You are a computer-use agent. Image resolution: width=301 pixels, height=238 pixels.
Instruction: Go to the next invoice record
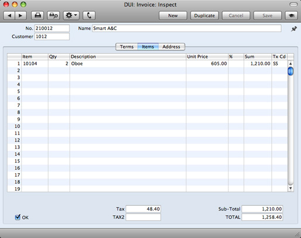[x=20, y=16]
